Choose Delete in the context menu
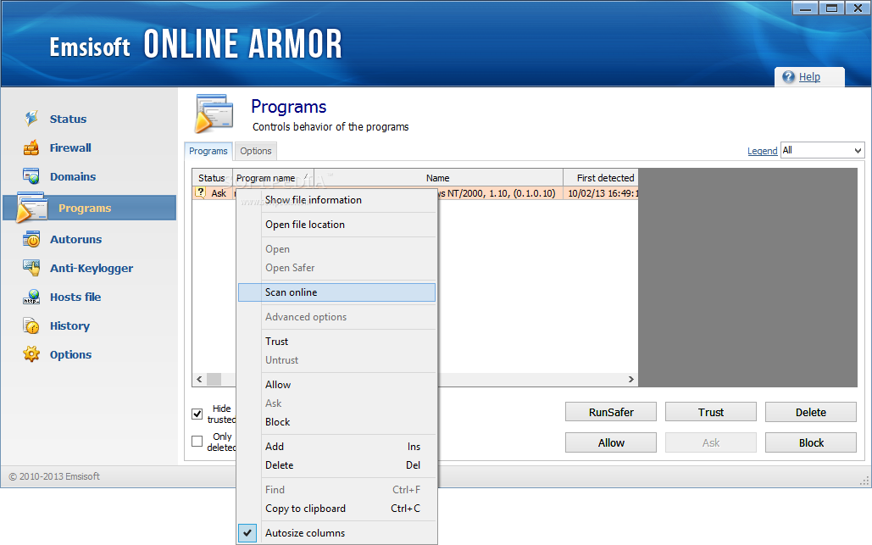 (x=337, y=465)
